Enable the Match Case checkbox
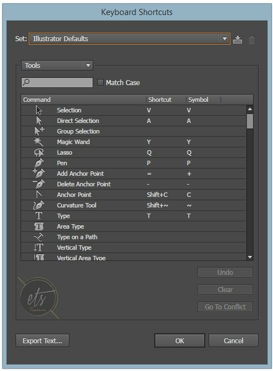Viewport: 273px width, 371px height. click(100, 82)
